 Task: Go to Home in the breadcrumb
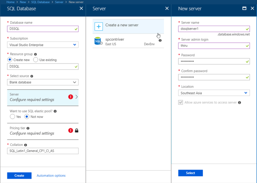coord(10,2)
